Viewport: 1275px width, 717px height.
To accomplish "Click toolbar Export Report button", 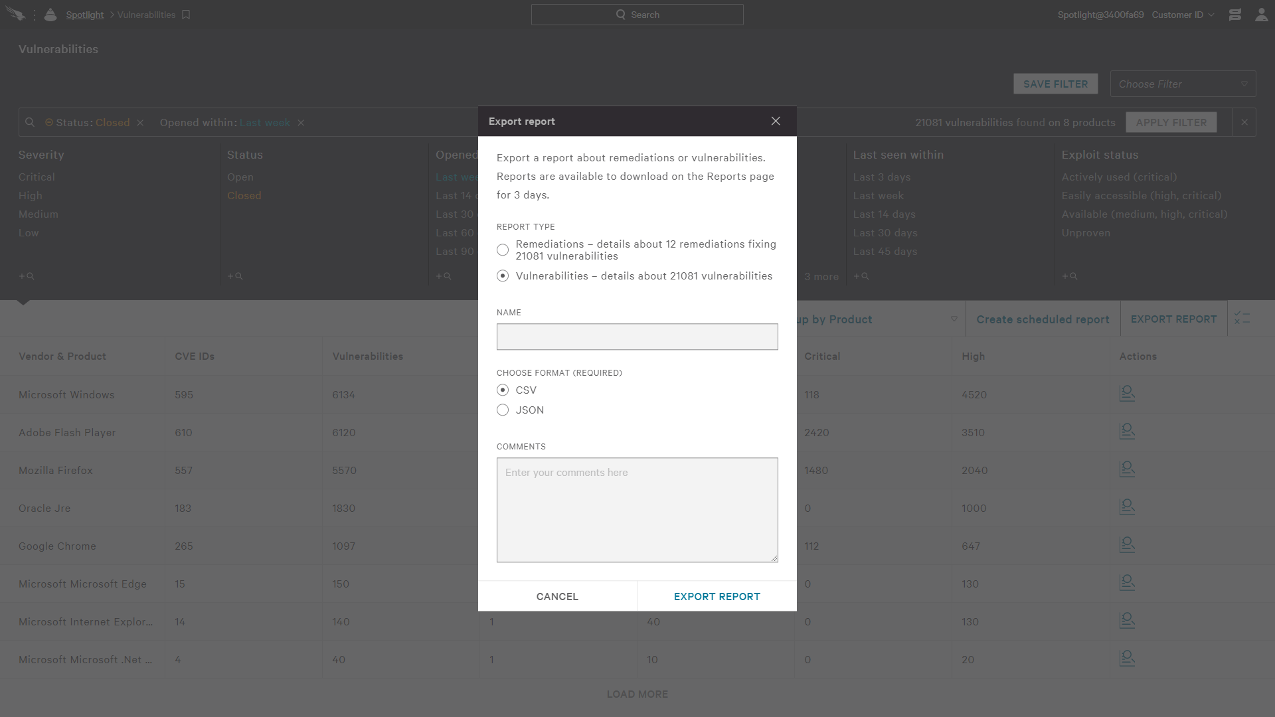I will (x=1173, y=319).
